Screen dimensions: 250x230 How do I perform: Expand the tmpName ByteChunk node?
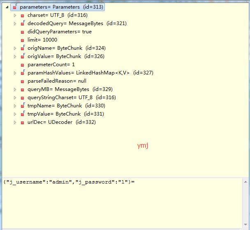[15, 106]
